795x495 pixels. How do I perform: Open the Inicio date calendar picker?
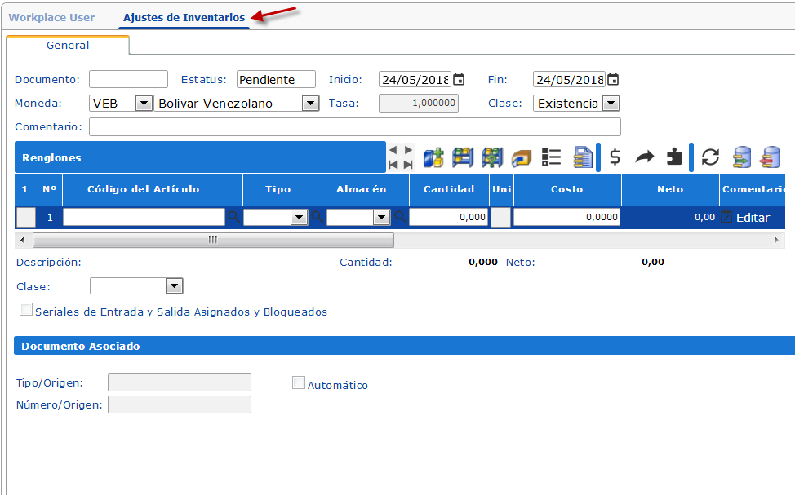[459, 78]
